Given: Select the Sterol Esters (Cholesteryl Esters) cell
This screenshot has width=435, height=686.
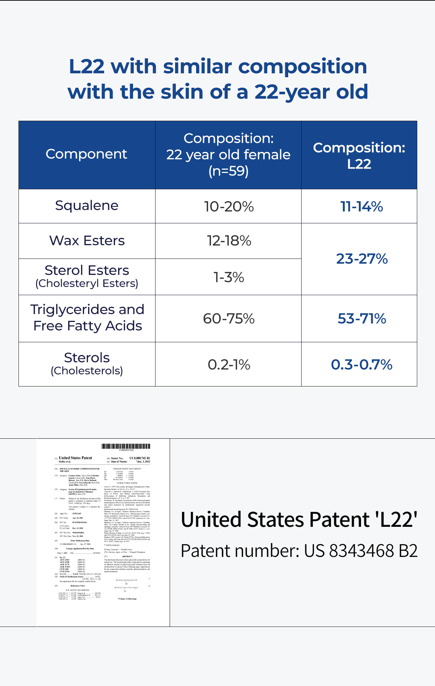Looking at the screenshot, I should [x=87, y=276].
